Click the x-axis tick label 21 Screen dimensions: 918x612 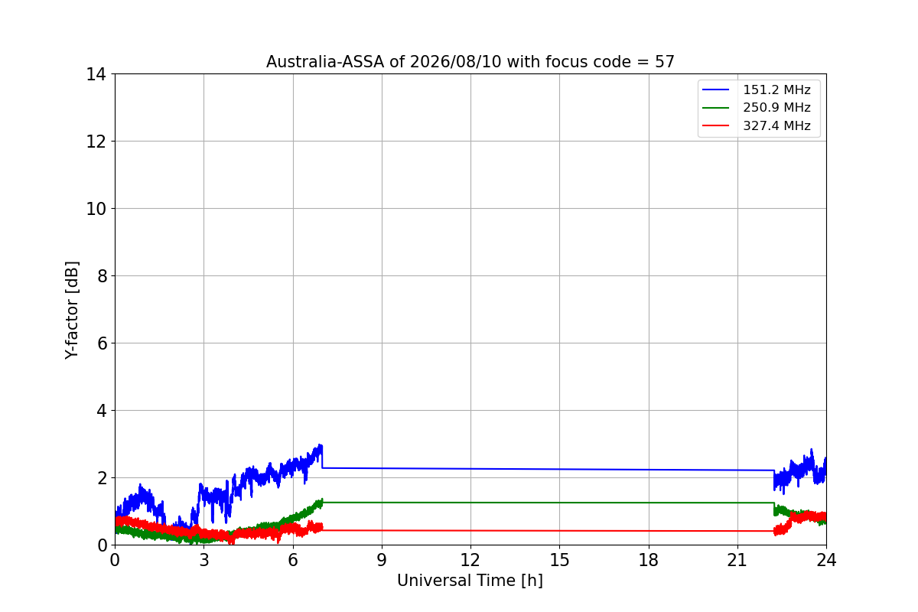point(737,560)
